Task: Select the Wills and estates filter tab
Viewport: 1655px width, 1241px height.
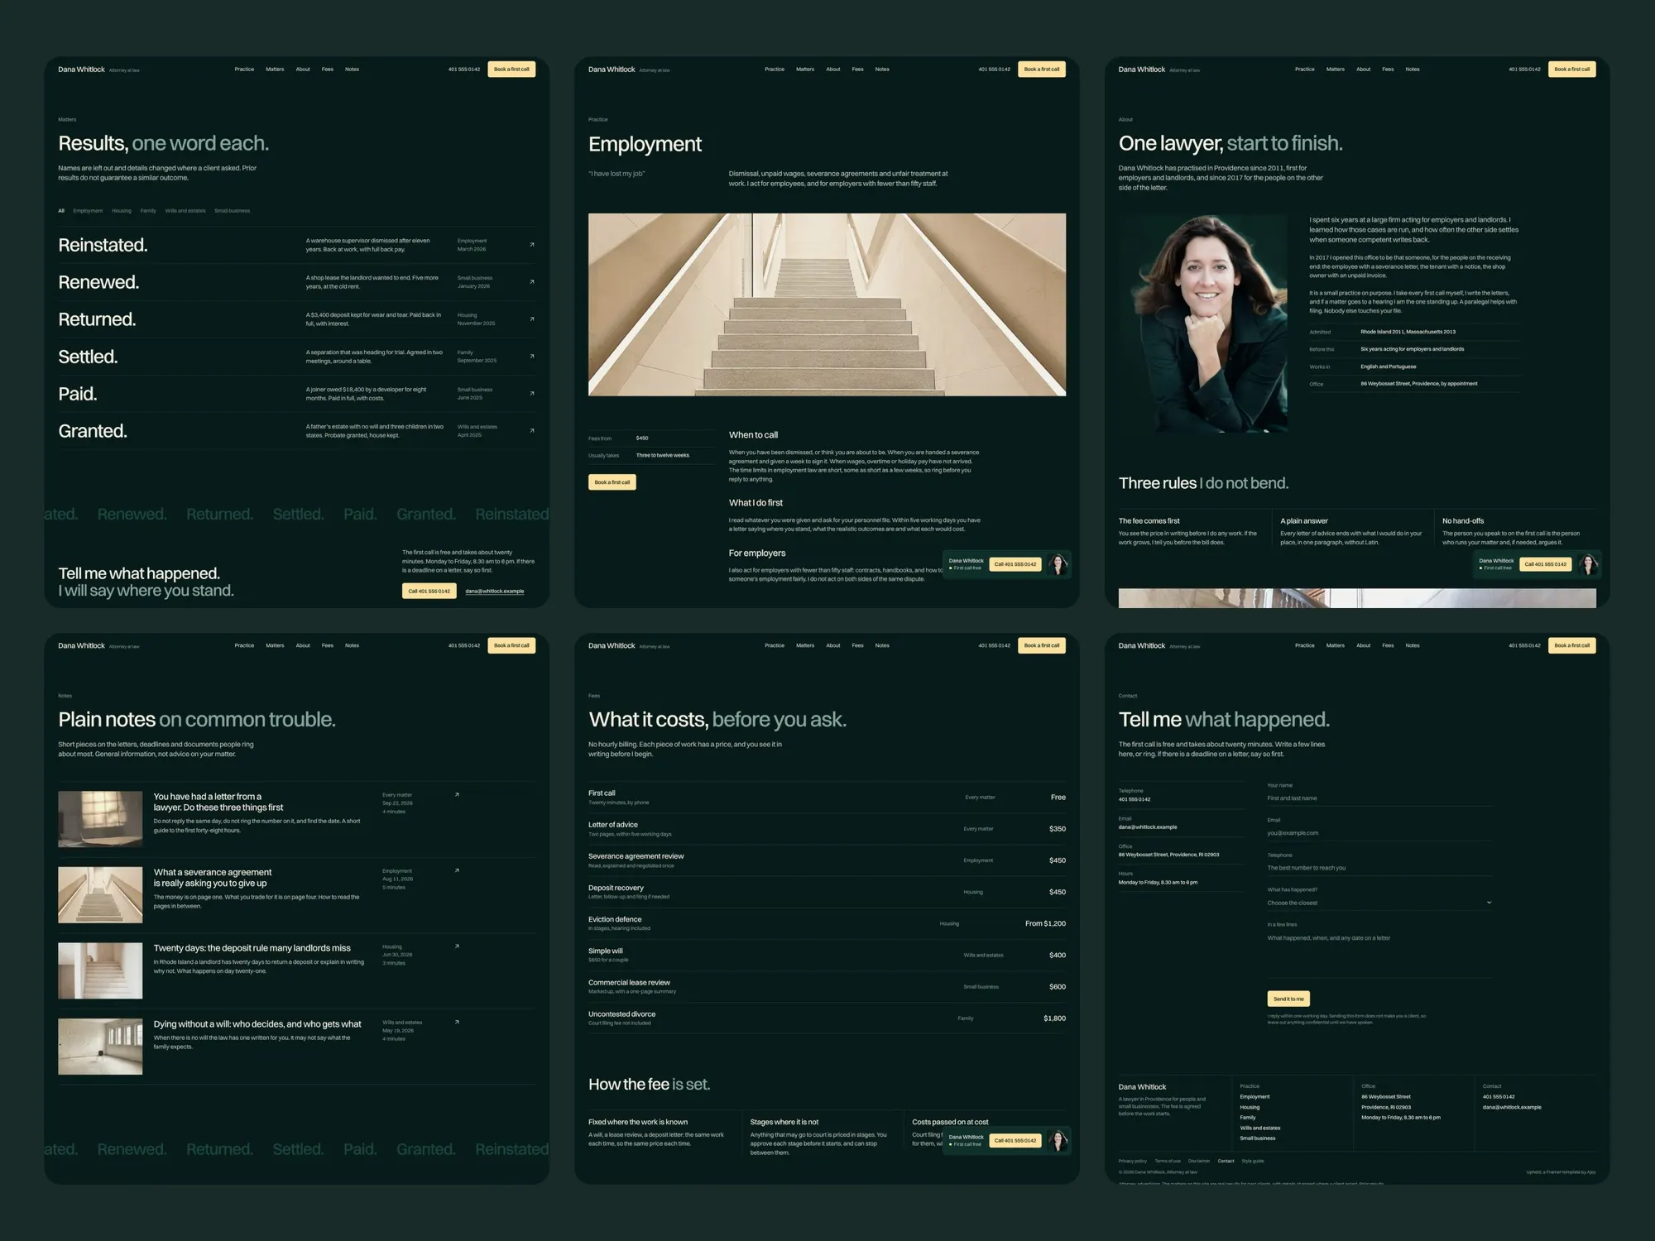Action: [185, 211]
